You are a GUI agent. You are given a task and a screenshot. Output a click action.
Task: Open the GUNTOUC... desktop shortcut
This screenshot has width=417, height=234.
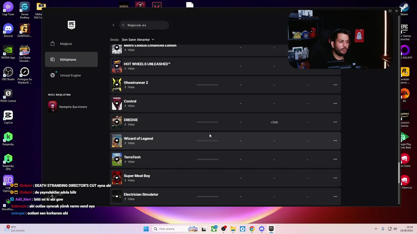click(24, 31)
